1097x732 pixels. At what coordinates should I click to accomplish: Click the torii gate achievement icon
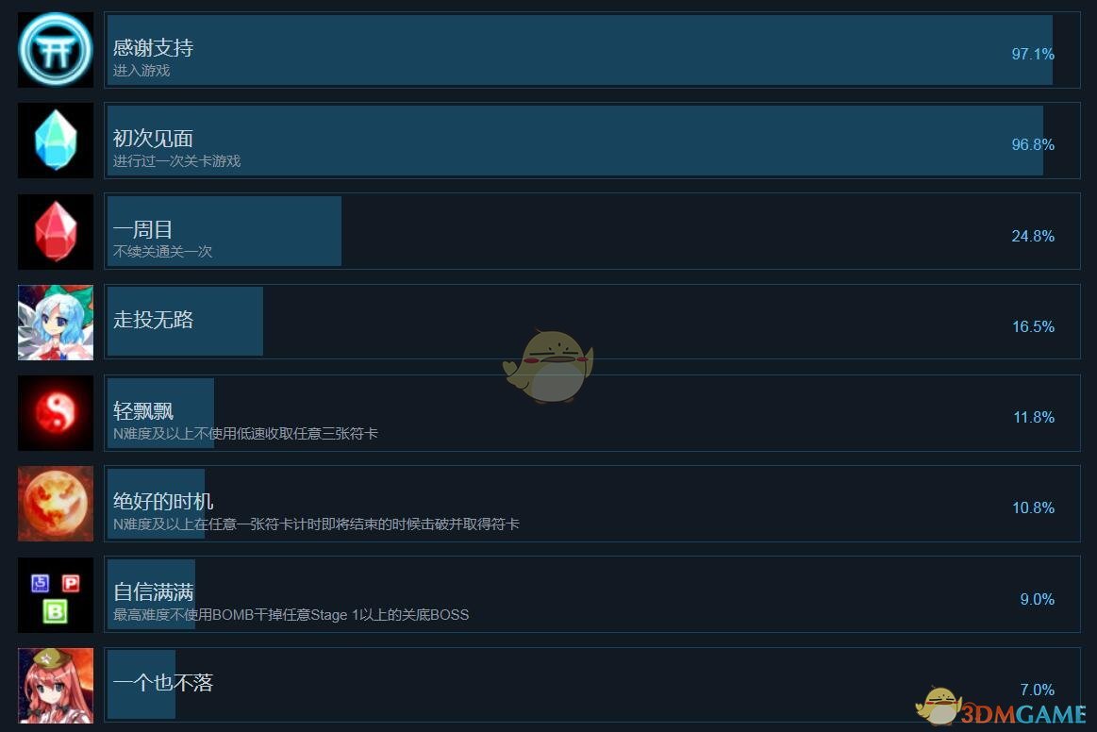click(x=56, y=50)
